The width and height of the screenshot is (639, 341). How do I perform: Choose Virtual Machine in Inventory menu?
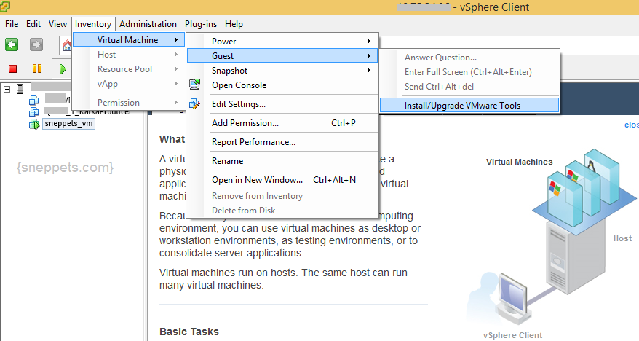pos(129,39)
